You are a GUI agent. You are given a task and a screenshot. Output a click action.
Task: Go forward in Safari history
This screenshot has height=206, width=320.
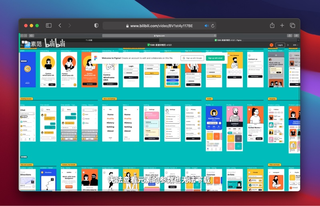[x=70, y=26]
